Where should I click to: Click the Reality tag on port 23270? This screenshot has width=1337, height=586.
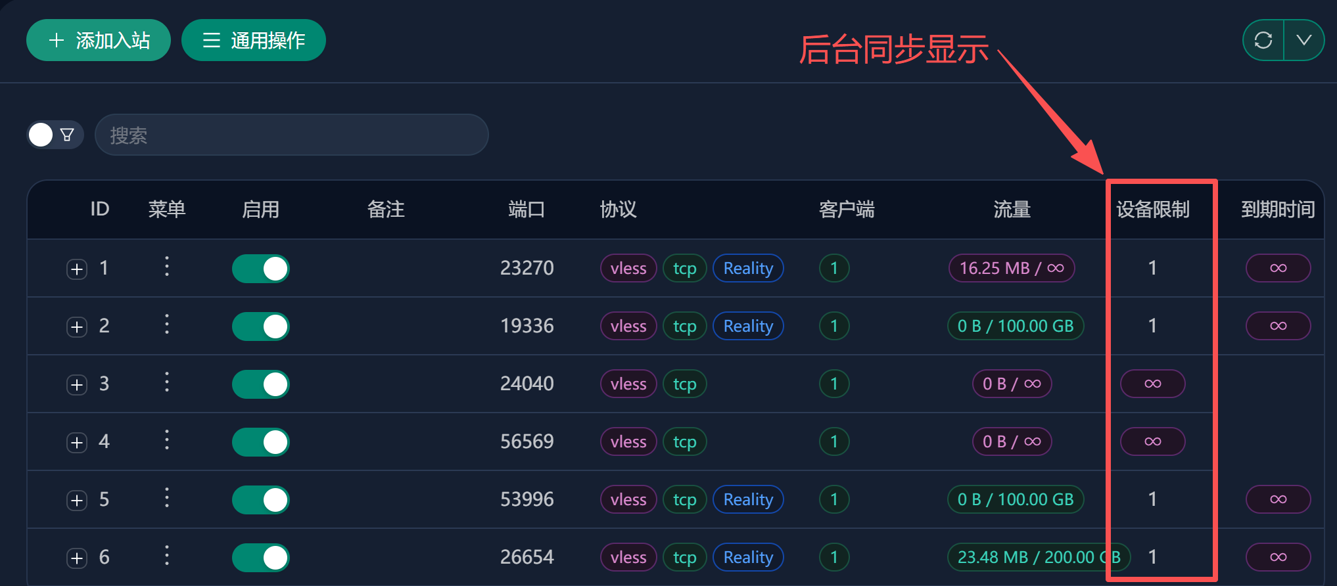[x=748, y=268]
